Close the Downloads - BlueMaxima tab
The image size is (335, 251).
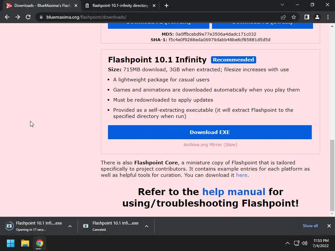pyautogui.click(x=76, y=6)
